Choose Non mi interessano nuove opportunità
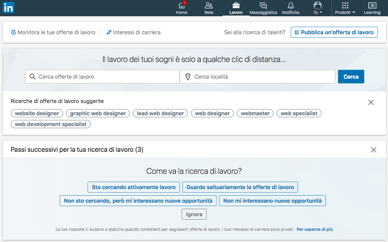 pos(272,201)
